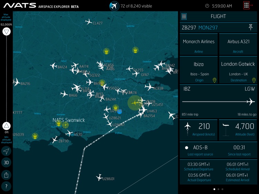Open the share icon

click(x=6, y=175)
